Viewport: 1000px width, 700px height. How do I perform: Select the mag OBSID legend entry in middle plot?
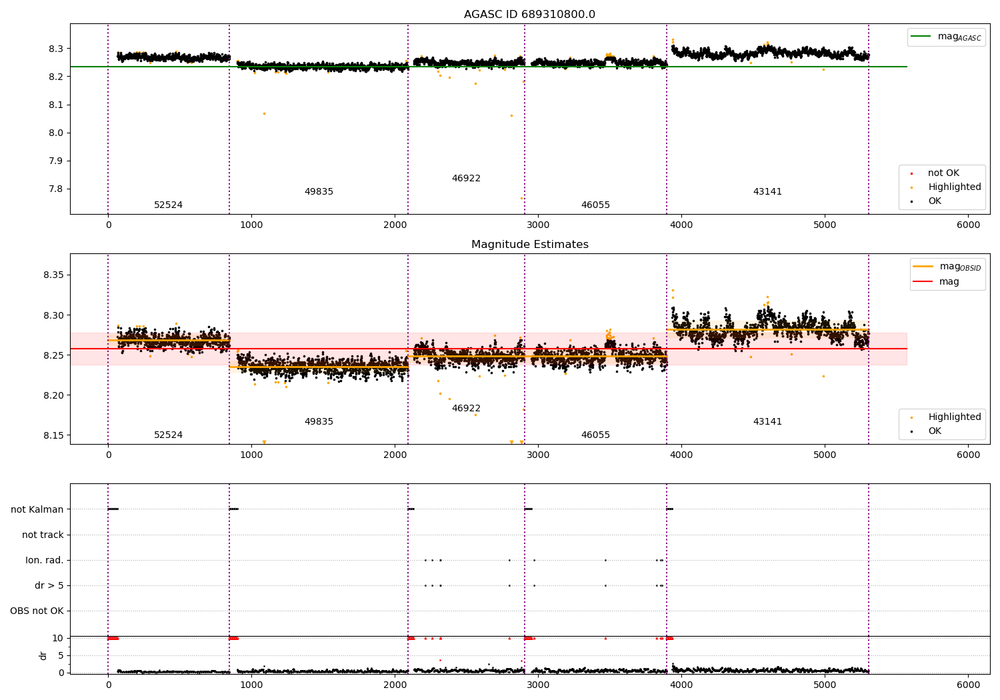947,267
